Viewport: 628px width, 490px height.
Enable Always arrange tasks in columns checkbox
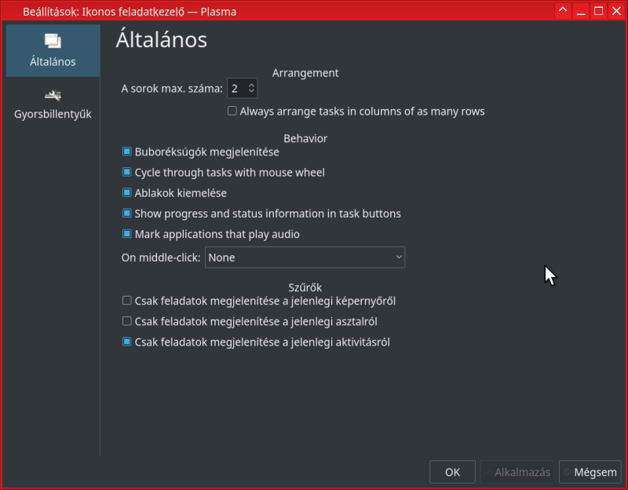232,112
